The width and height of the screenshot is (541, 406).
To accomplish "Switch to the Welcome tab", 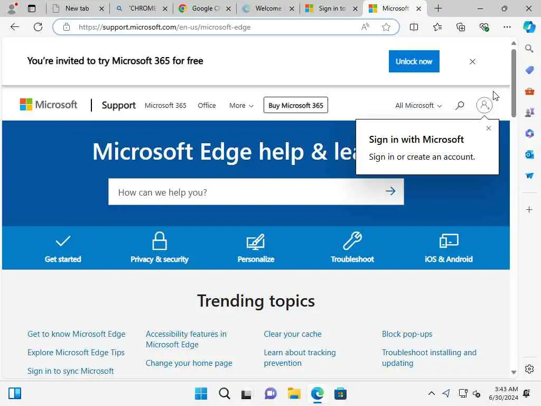I will (268, 8).
